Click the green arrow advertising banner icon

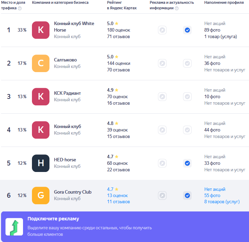click(14, 227)
